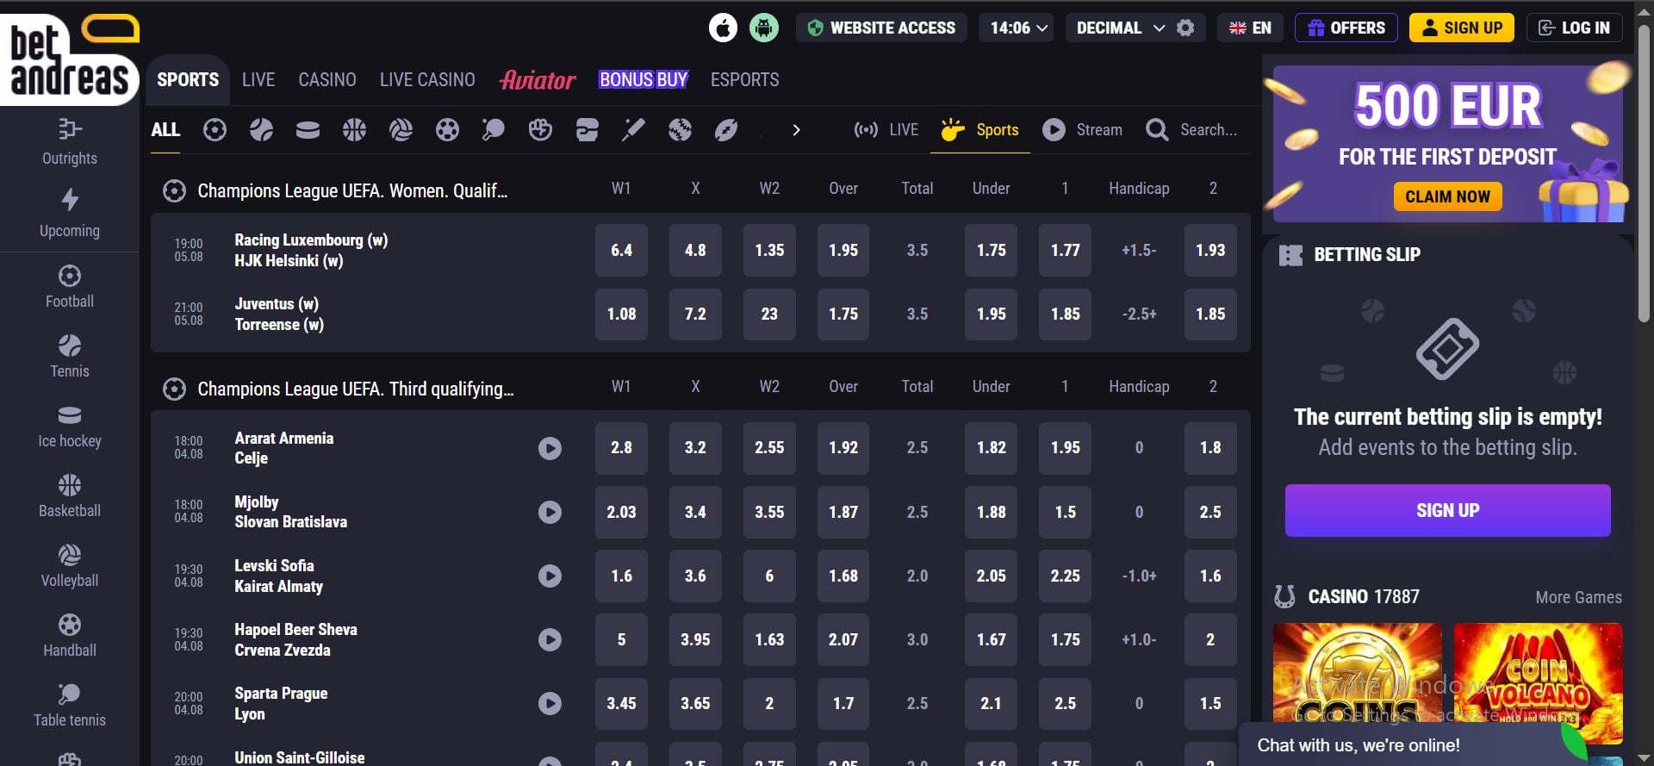Open the iOS app download icon
Screen dimensions: 1654x766
[x=723, y=28]
